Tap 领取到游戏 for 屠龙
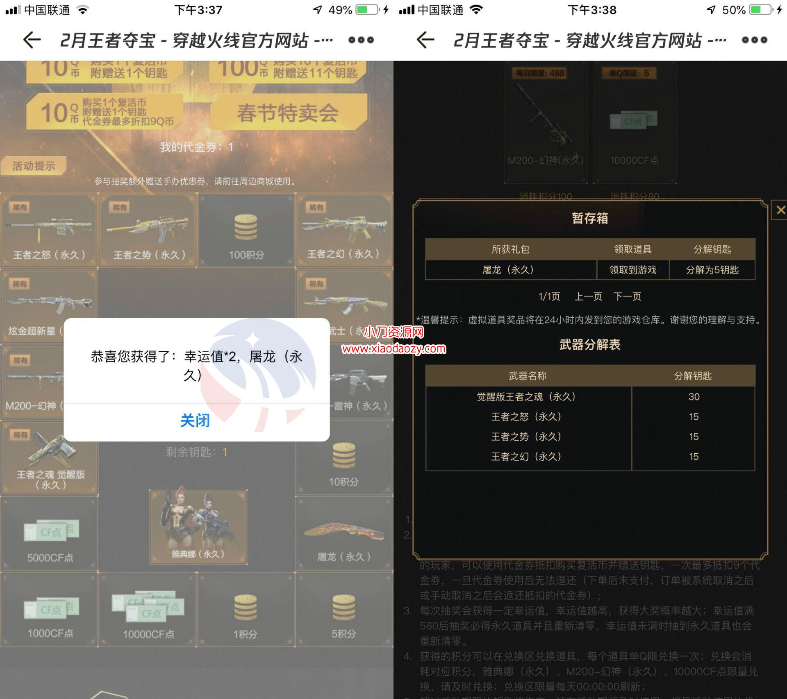Viewport: 787px width, 699px height. pyautogui.click(x=633, y=270)
